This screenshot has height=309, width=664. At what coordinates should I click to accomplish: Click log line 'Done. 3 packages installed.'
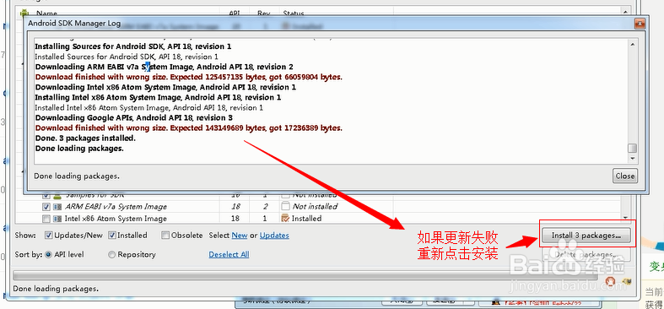[85, 138]
